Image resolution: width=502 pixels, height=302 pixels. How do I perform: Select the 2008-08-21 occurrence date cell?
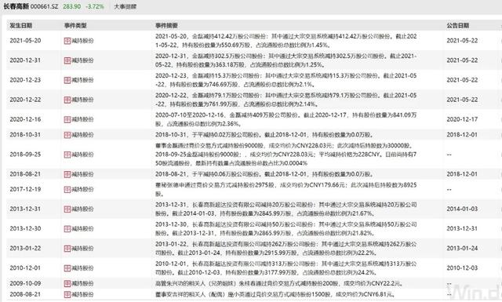(x=25, y=294)
